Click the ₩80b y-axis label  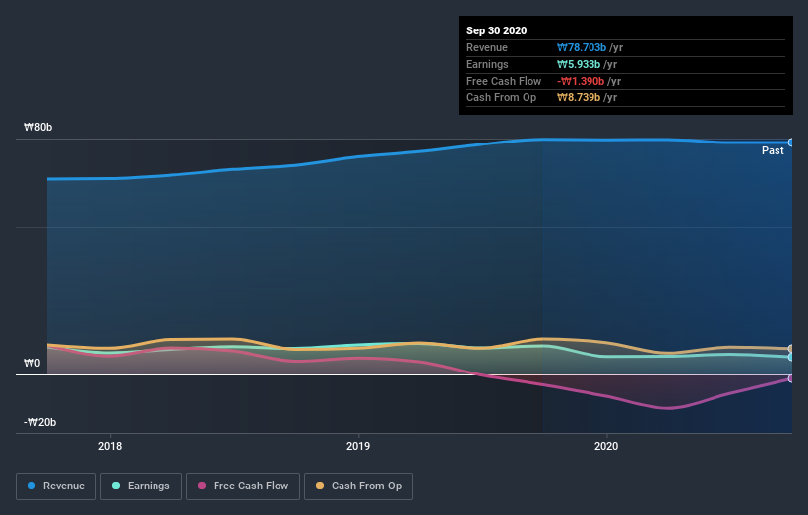pos(37,127)
